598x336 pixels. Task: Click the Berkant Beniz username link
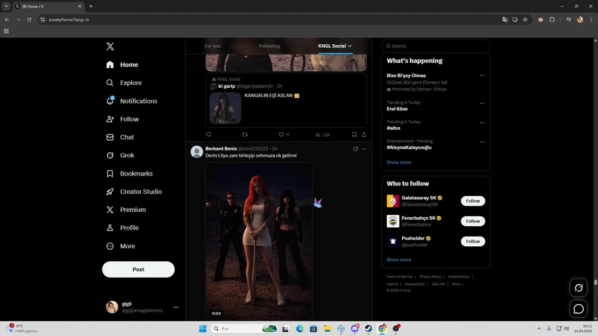coord(221,148)
